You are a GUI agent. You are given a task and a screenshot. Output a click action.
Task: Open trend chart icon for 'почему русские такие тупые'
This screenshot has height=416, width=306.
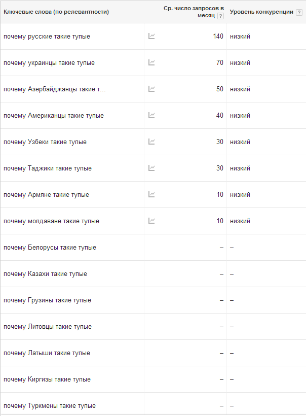click(151, 37)
